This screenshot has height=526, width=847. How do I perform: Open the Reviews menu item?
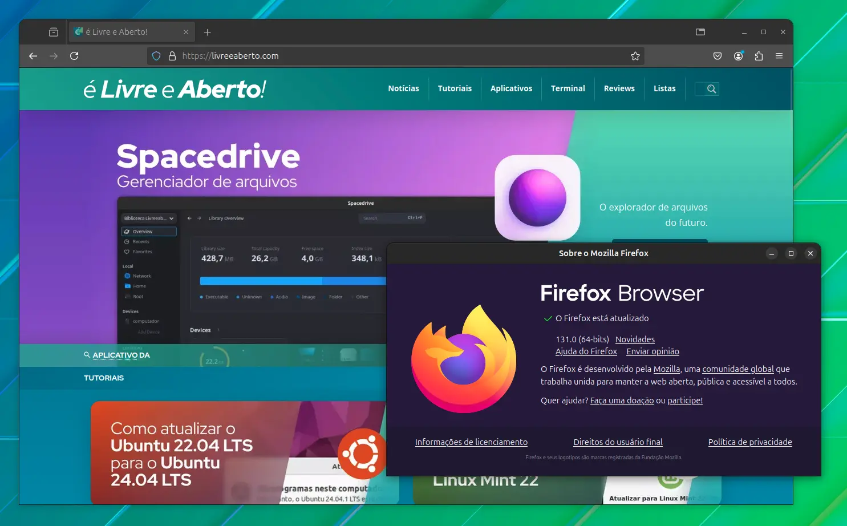click(x=619, y=88)
